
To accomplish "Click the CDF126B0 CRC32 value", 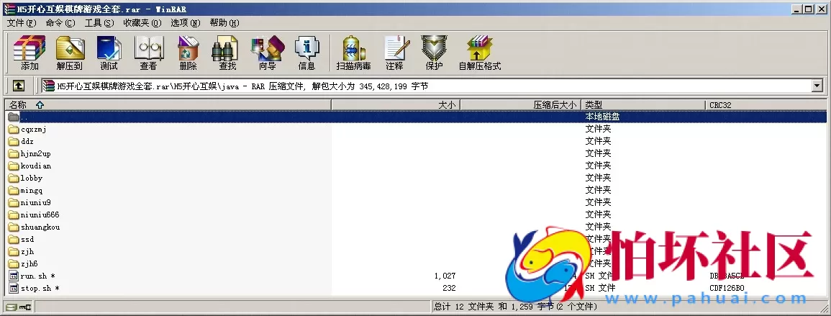I will coord(727,288).
